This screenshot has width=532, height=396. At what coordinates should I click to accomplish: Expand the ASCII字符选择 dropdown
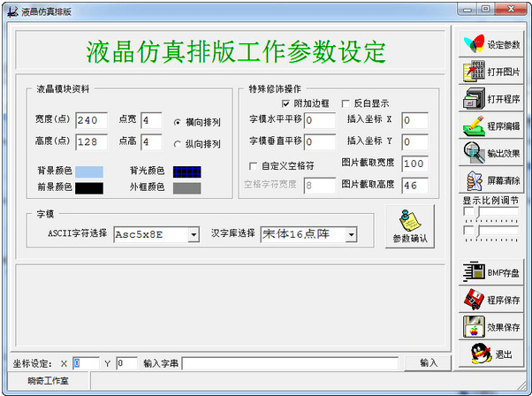193,234
